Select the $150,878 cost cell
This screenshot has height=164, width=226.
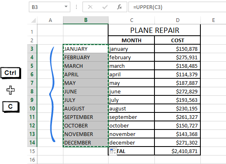pos(178,49)
